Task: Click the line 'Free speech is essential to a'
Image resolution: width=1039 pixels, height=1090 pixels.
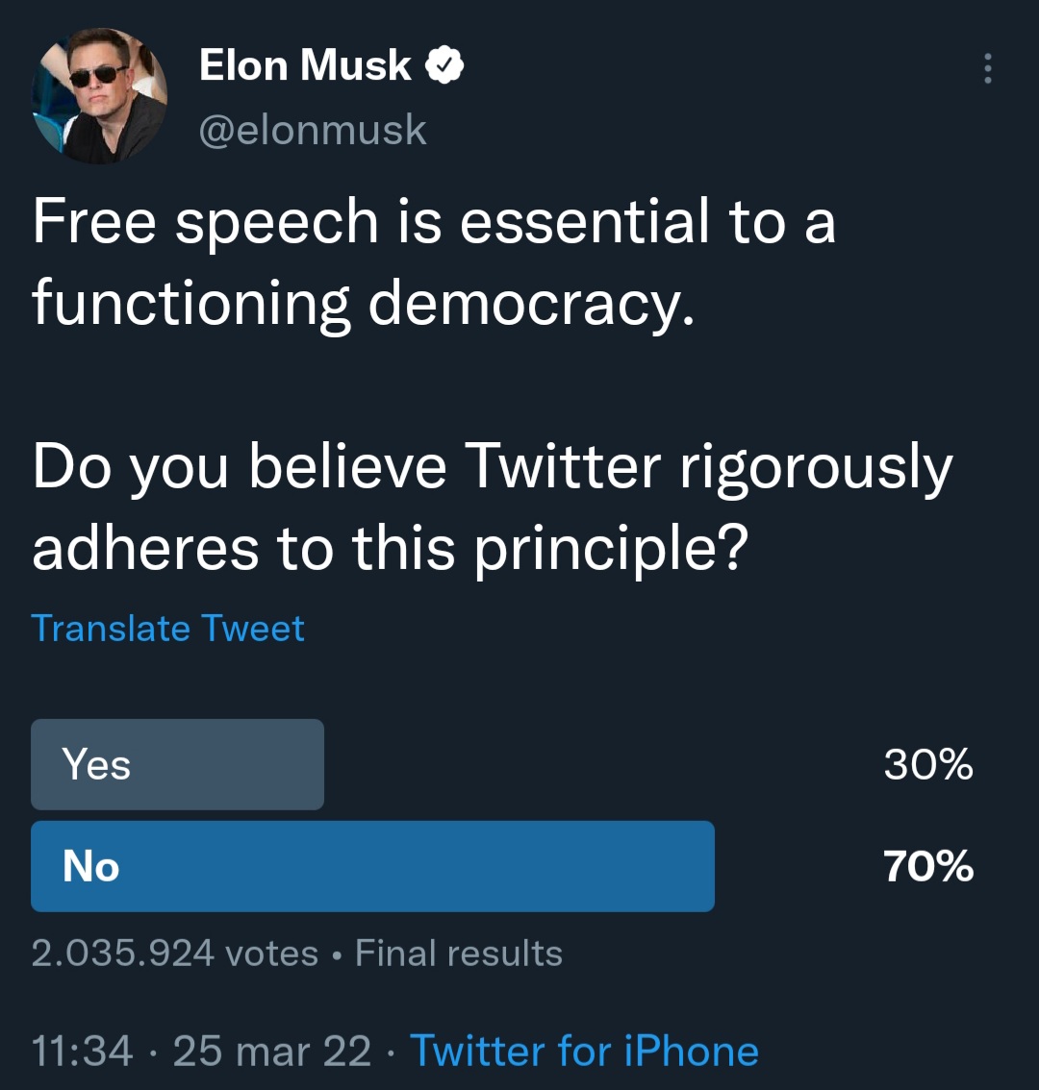Action: [434, 220]
